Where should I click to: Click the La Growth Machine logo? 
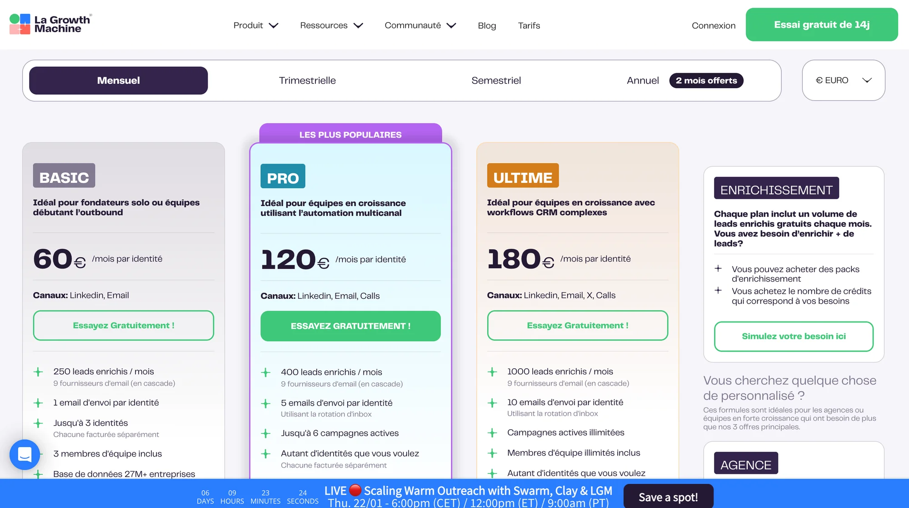point(50,24)
